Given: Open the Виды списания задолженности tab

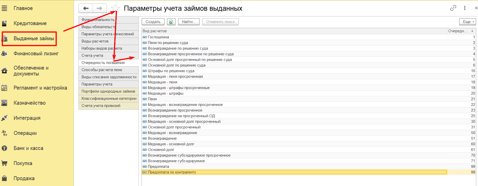Looking at the screenshot, I should tap(108, 77).
